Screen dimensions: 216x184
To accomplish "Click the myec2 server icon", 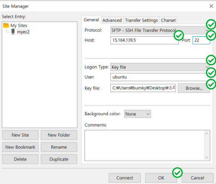I will (x=13, y=32).
